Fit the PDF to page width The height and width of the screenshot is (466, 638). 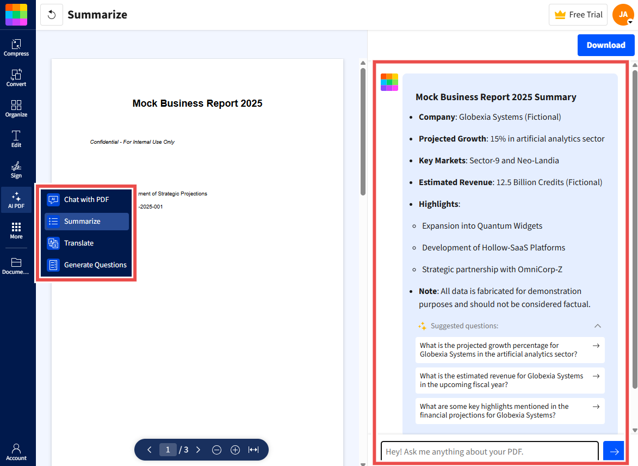(x=253, y=450)
